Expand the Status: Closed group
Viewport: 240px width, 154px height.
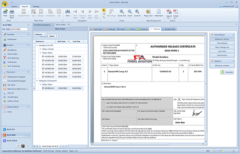pyautogui.click(x=40, y=49)
